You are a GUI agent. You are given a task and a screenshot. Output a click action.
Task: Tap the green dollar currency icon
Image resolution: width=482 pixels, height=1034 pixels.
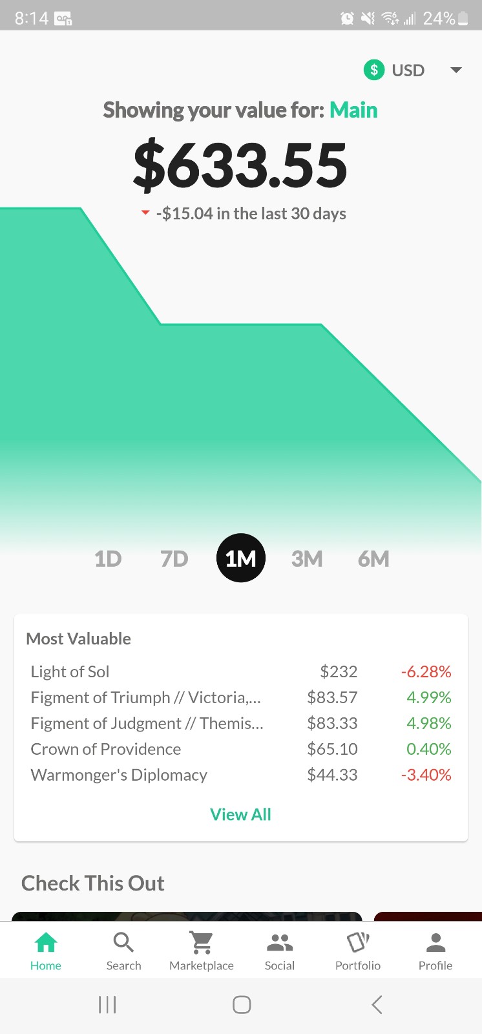374,70
